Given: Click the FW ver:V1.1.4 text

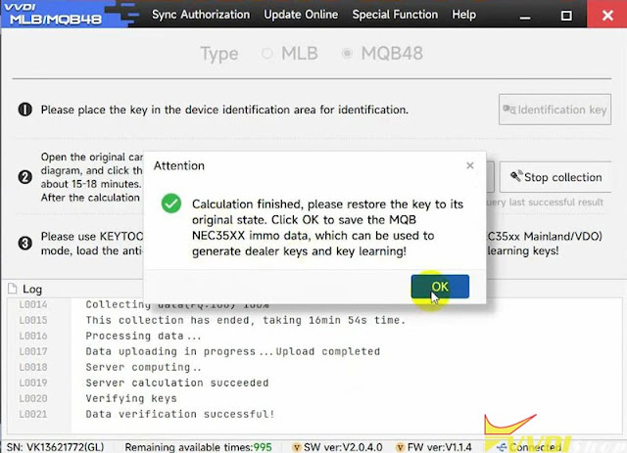Looking at the screenshot, I should (x=439, y=447).
